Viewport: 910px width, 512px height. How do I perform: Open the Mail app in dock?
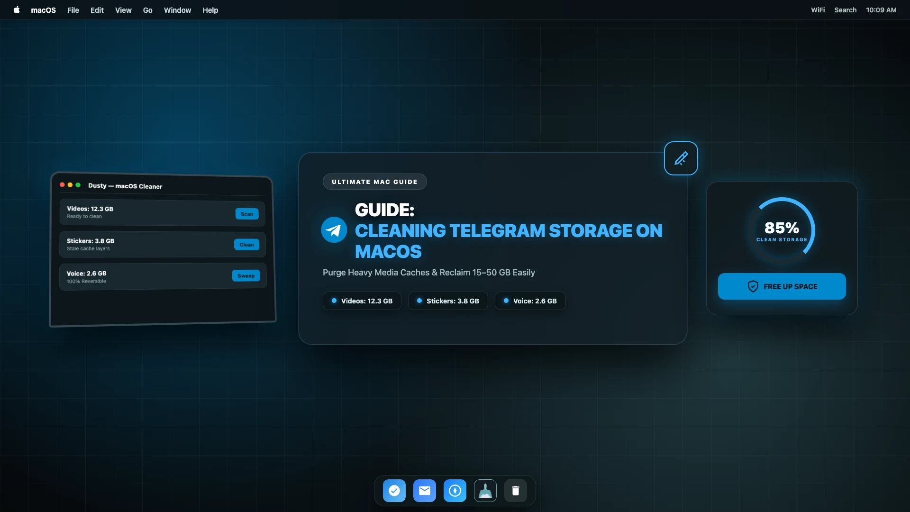pos(425,491)
